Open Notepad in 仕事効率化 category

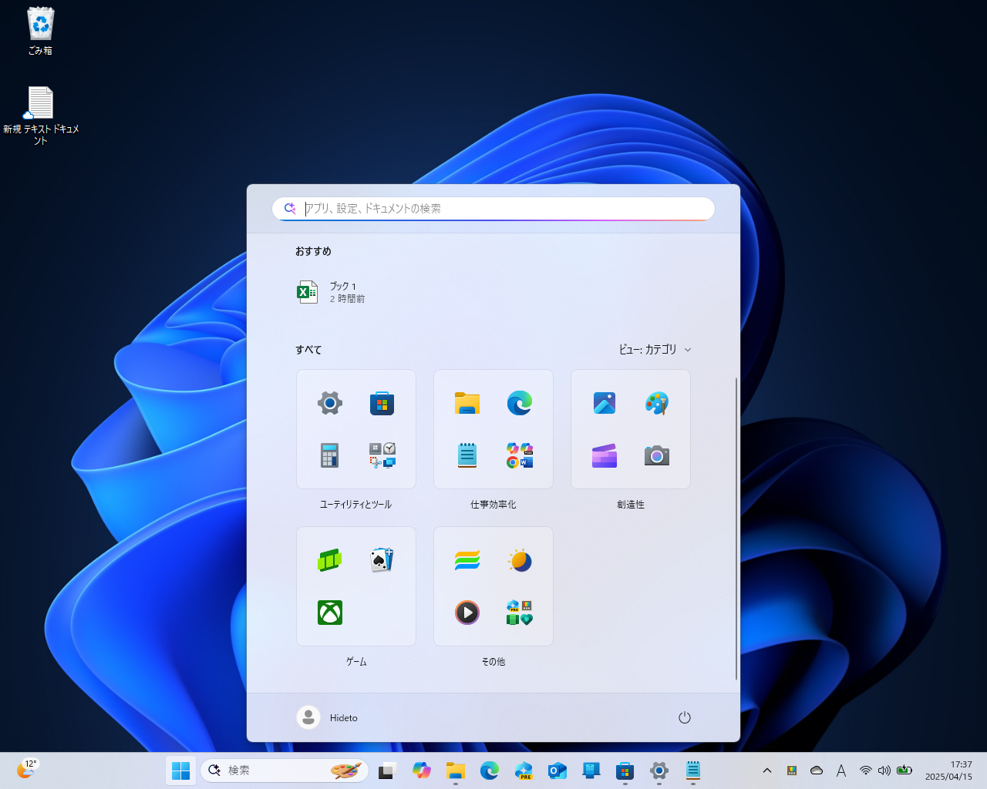tap(467, 455)
